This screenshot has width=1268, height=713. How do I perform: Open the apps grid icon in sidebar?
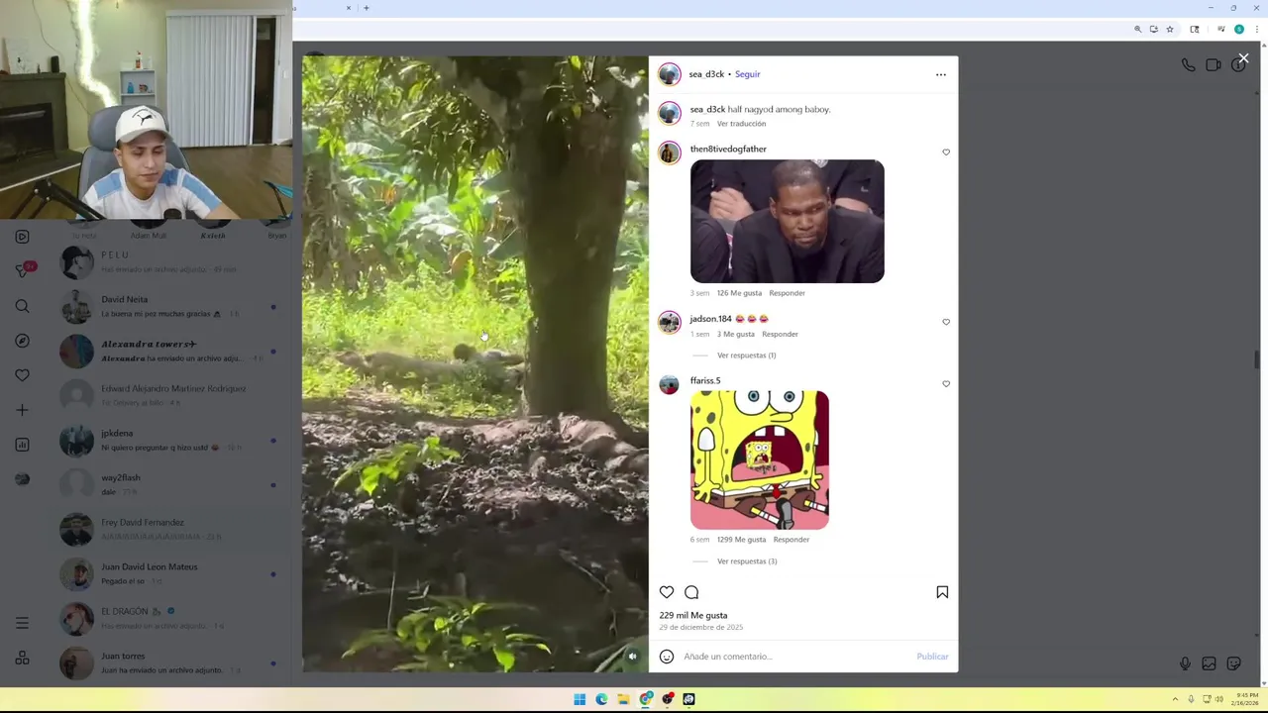pos(22,658)
